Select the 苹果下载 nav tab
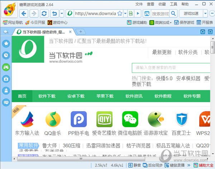This screenshot has height=169, width=215. coord(105,96)
